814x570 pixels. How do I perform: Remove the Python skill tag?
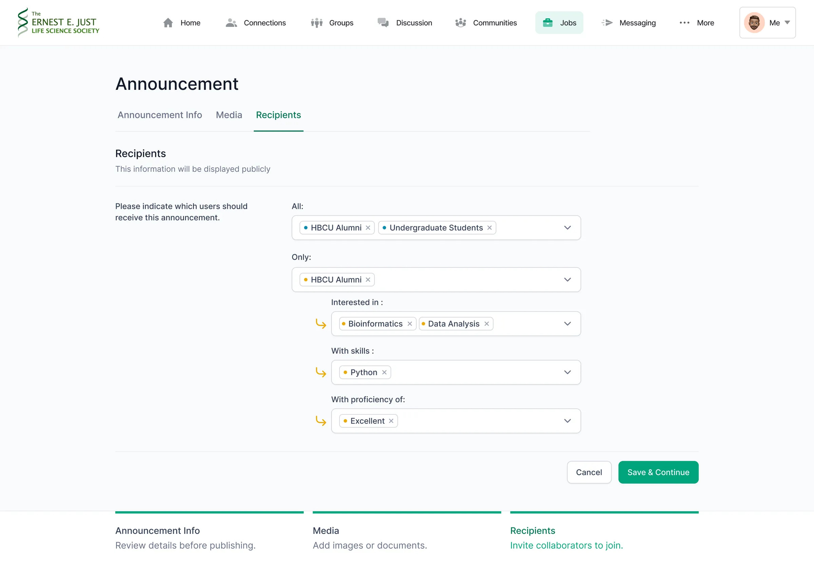tap(384, 372)
